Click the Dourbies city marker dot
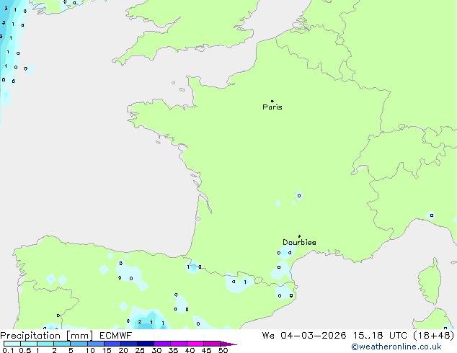 tap(299, 236)
